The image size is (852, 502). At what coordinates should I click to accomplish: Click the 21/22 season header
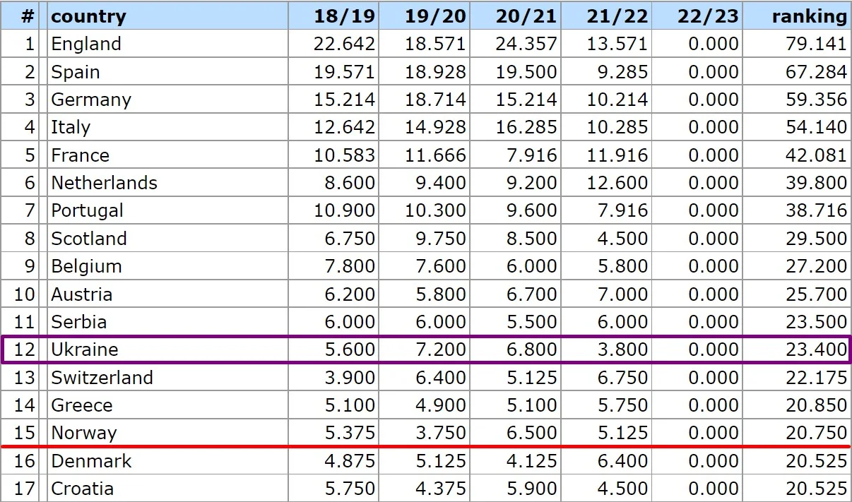point(617,16)
